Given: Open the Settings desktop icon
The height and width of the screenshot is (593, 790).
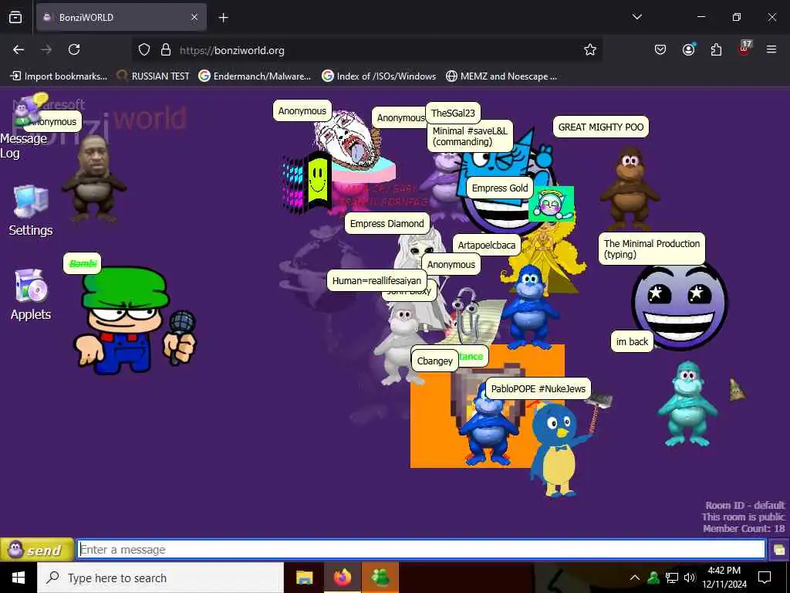Looking at the screenshot, I should (31, 211).
